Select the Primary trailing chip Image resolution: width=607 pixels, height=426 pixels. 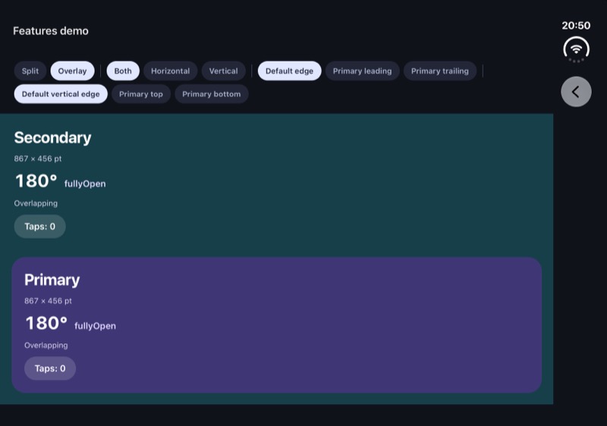coord(440,71)
